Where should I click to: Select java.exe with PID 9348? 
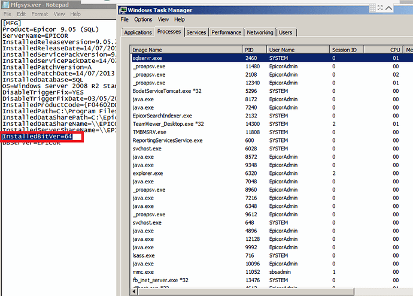272,165
